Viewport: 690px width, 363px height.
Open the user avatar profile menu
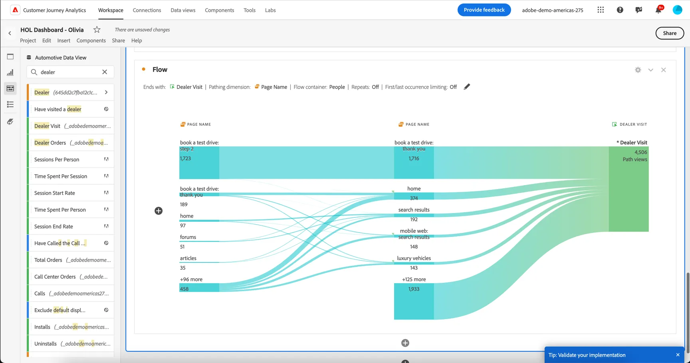(x=677, y=10)
